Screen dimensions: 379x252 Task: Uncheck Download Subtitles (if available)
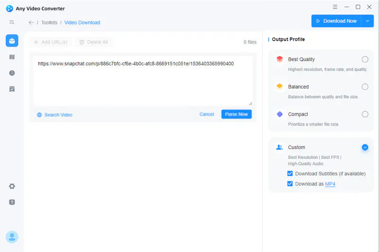290,174
